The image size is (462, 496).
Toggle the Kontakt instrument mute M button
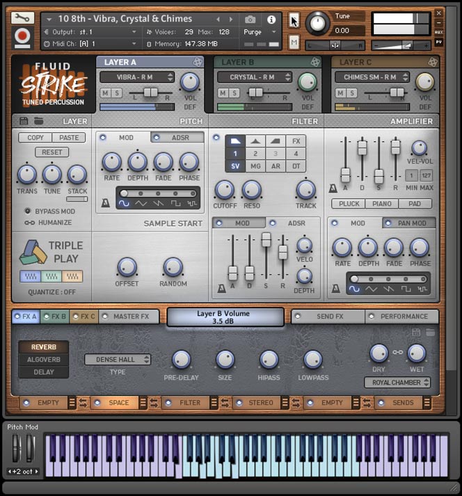294,42
